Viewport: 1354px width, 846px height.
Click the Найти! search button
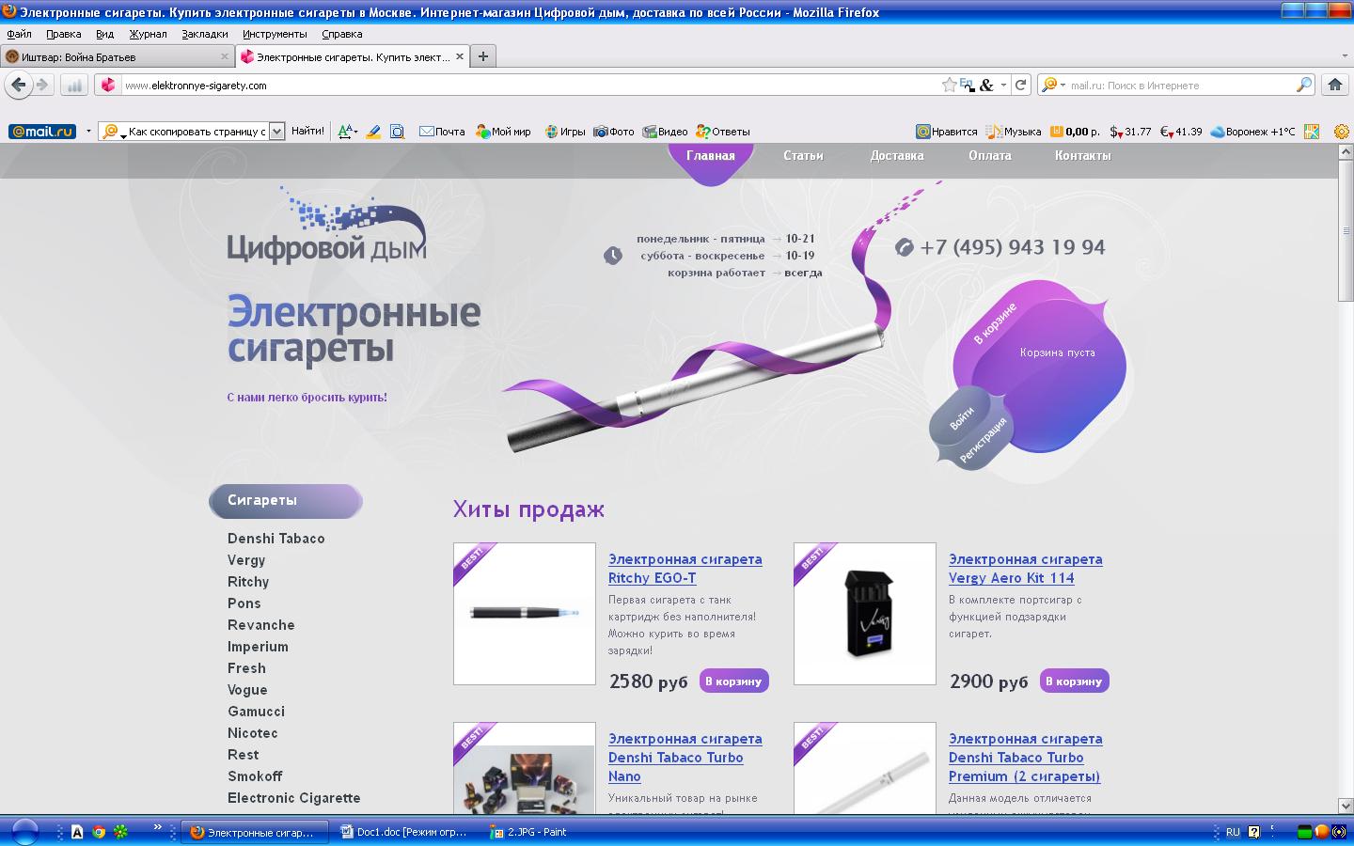(x=307, y=132)
